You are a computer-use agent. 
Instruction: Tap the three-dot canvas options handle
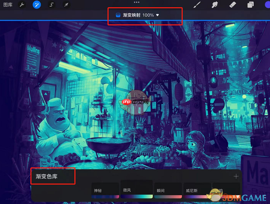tap(137, 2)
